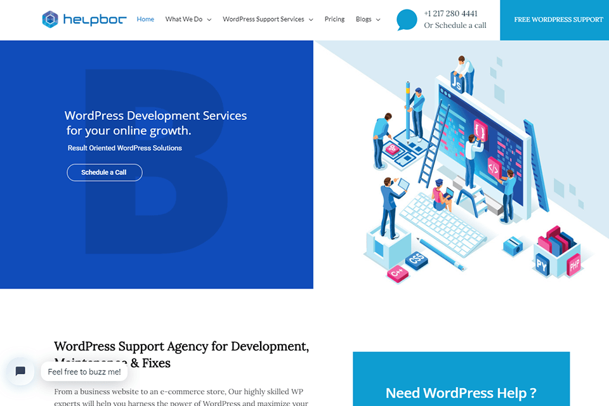Screen dimensions: 609x406
Task: Click the Or Schedule a call link
Action: pos(455,25)
